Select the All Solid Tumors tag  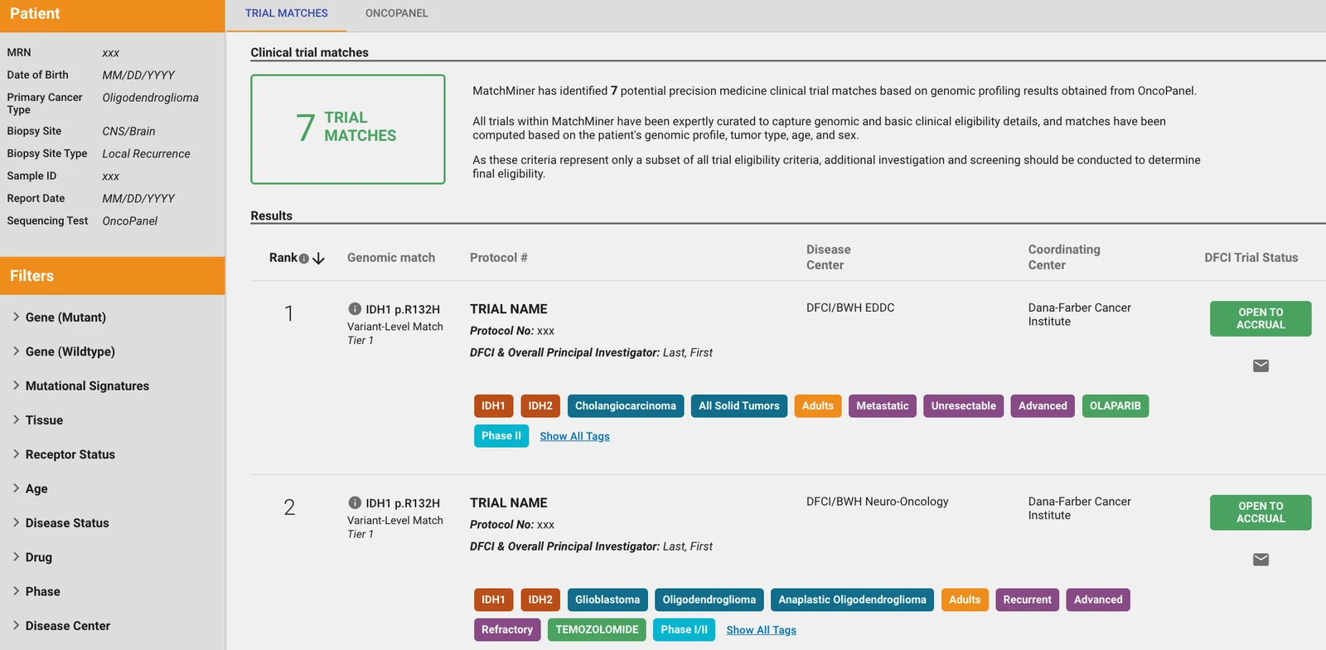click(739, 406)
